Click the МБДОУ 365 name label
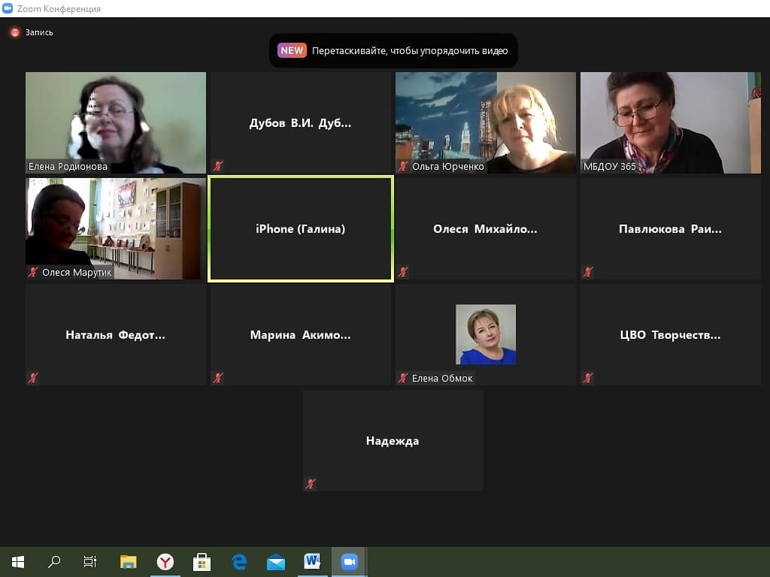Screen dimensions: 770x577 click(609, 166)
